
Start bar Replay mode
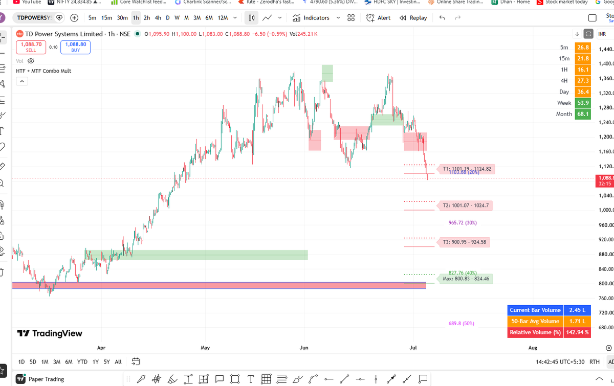(413, 18)
